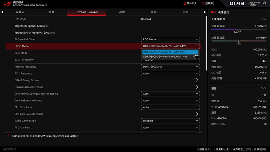Open search with the magnifier icon
The height and width of the screenshot is (152, 270).
pyautogui.click(x=203, y=4)
